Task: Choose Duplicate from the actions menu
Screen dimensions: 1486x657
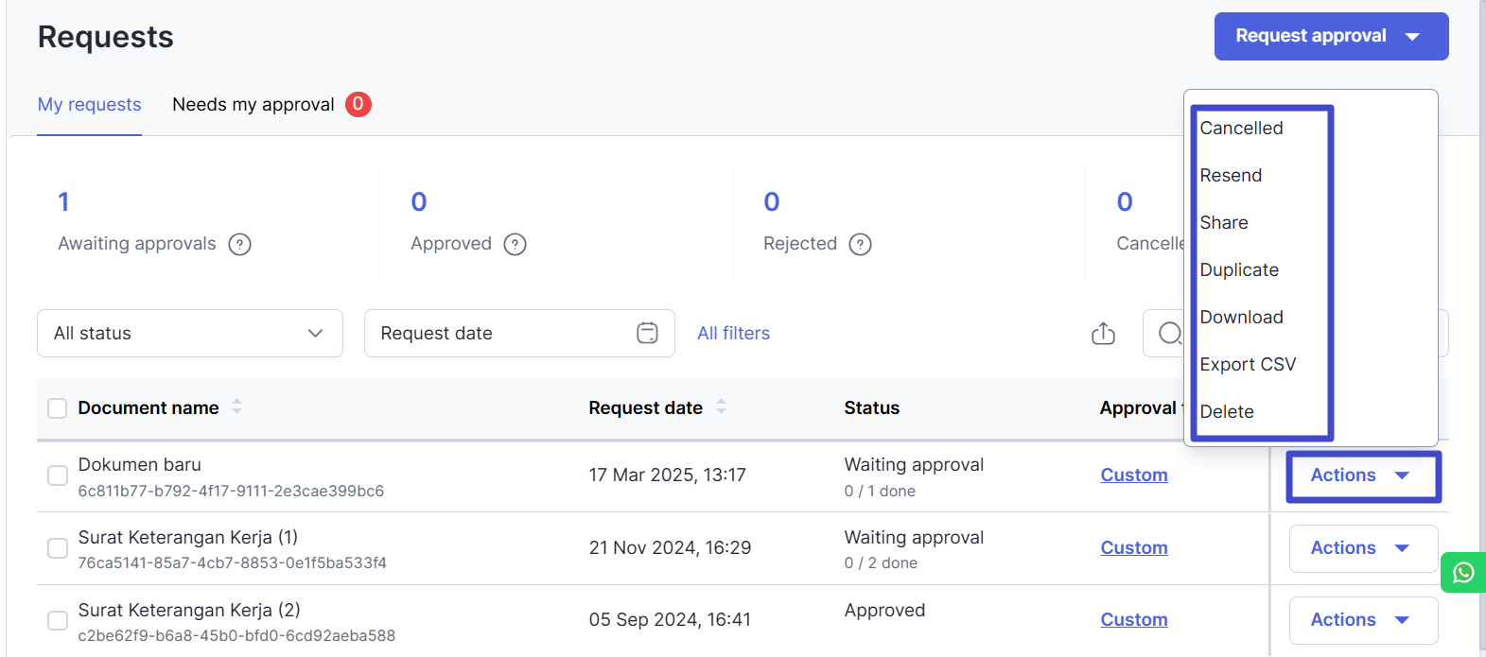Action: (1239, 270)
